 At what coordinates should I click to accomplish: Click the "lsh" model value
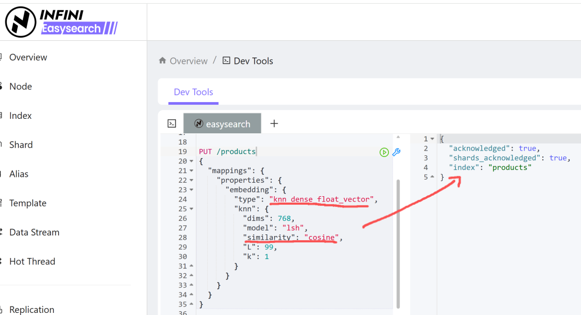[293, 228]
